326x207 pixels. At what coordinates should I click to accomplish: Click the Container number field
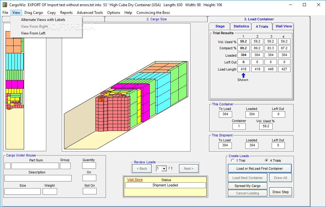pyautogui.click(x=239, y=126)
